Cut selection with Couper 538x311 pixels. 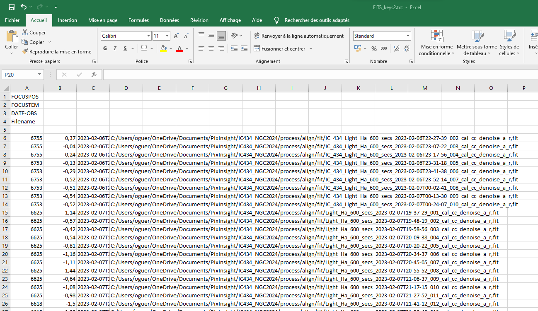[x=34, y=33]
